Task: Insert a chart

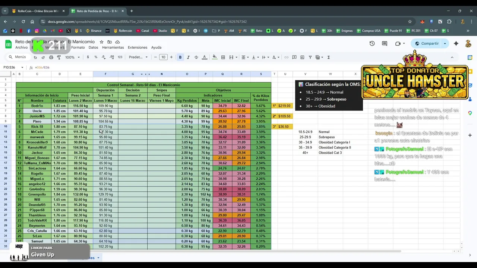Action: click(x=302, y=57)
